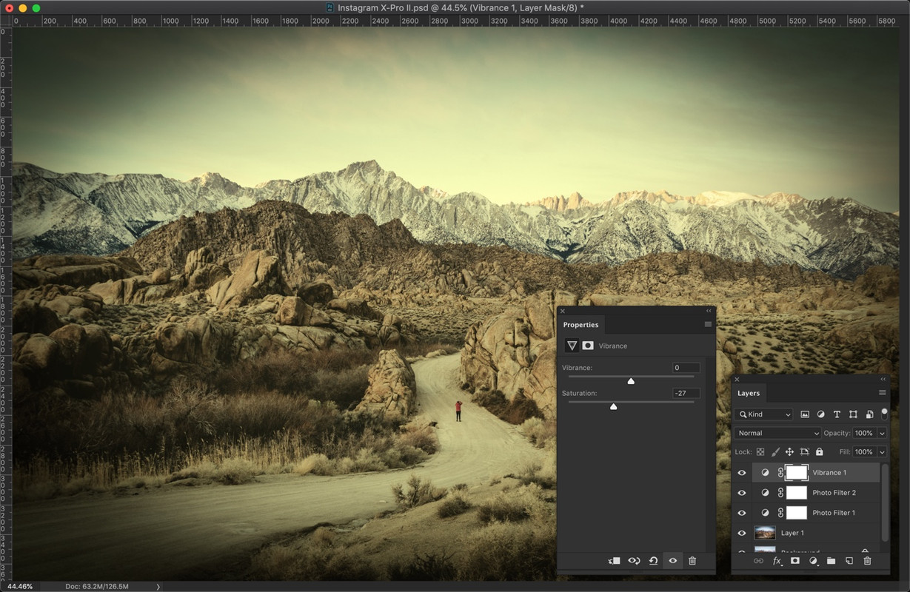Open the Kind filter dropdown
Image resolution: width=910 pixels, height=592 pixels.
click(x=764, y=414)
